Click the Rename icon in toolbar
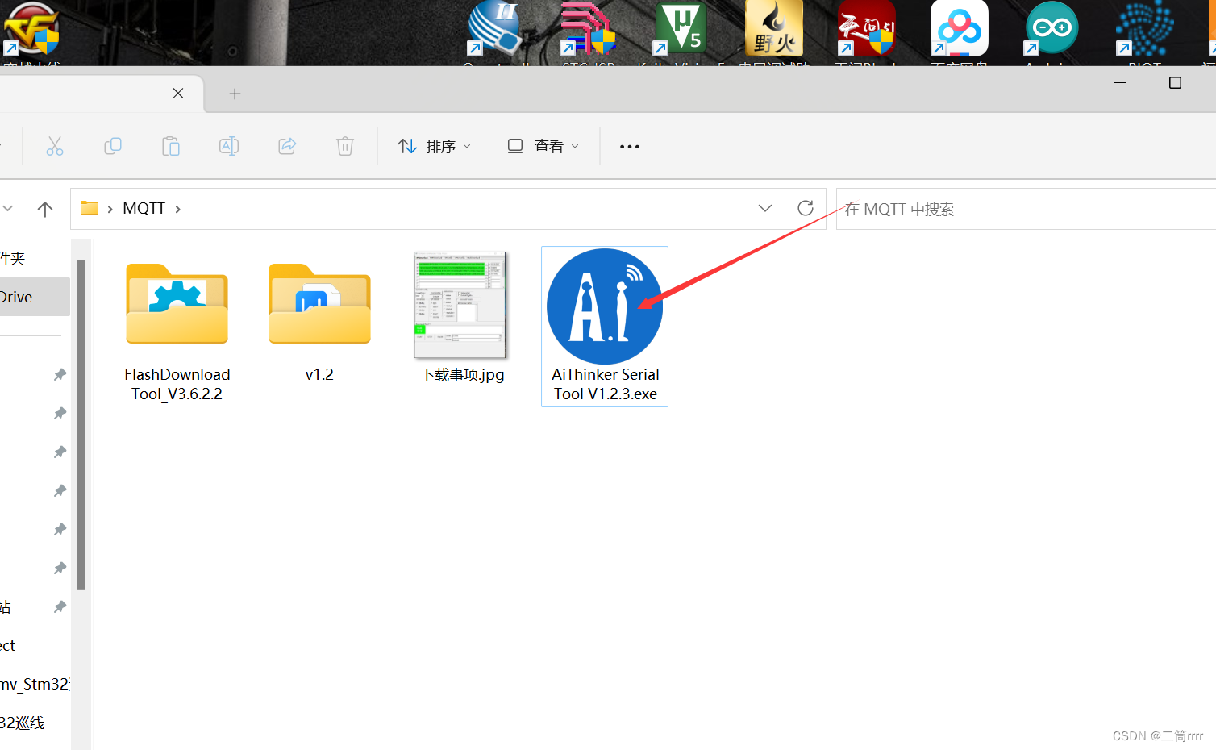This screenshot has width=1216, height=750. [229, 146]
